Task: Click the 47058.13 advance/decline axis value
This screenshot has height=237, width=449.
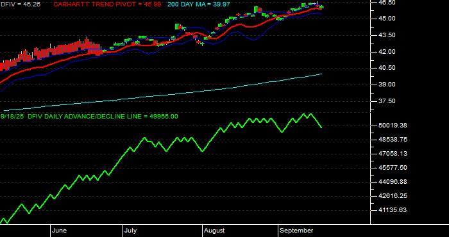Action: pos(393,154)
